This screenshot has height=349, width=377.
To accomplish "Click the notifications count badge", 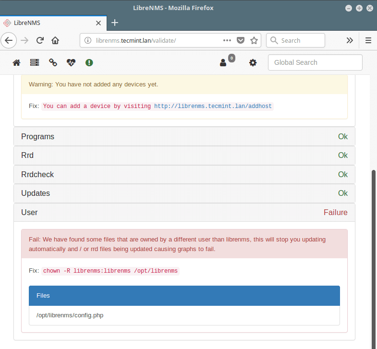I will (x=231, y=58).
